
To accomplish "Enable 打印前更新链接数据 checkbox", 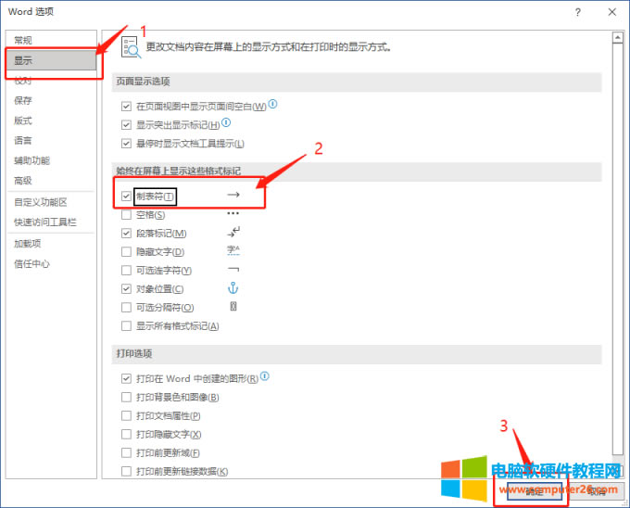I will click(126, 472).
